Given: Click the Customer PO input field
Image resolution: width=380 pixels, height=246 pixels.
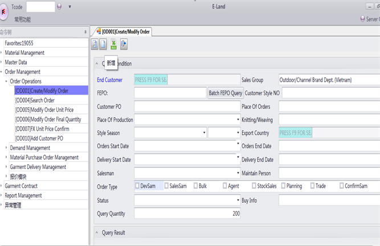Looking at the screenshot, I should (187, 106).
